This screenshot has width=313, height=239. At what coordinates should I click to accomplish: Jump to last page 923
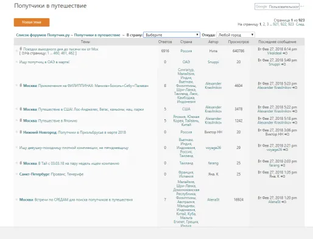coord(291,24)
